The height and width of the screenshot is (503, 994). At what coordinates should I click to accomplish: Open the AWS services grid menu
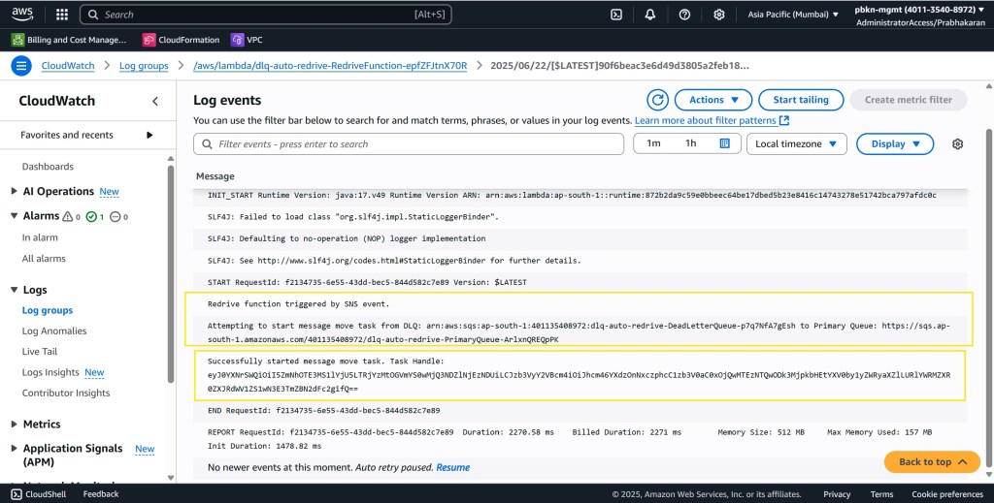(x=62, y=15)
